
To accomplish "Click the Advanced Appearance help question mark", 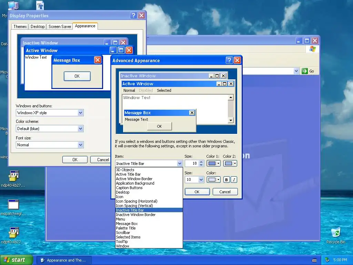I will click(x=229, y=60).
